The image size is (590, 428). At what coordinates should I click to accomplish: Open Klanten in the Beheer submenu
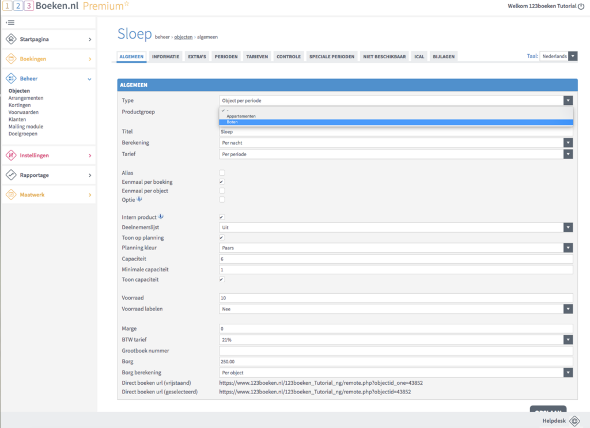tap(17, 119)
